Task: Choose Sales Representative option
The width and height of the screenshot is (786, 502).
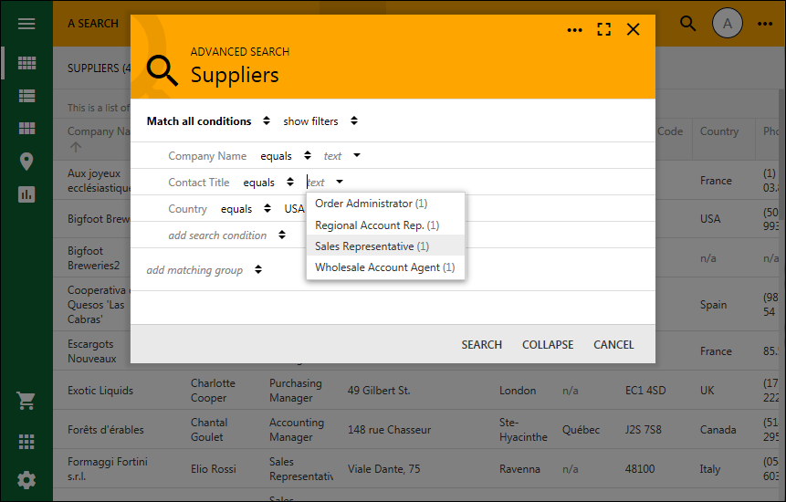Action: point(385,246)
